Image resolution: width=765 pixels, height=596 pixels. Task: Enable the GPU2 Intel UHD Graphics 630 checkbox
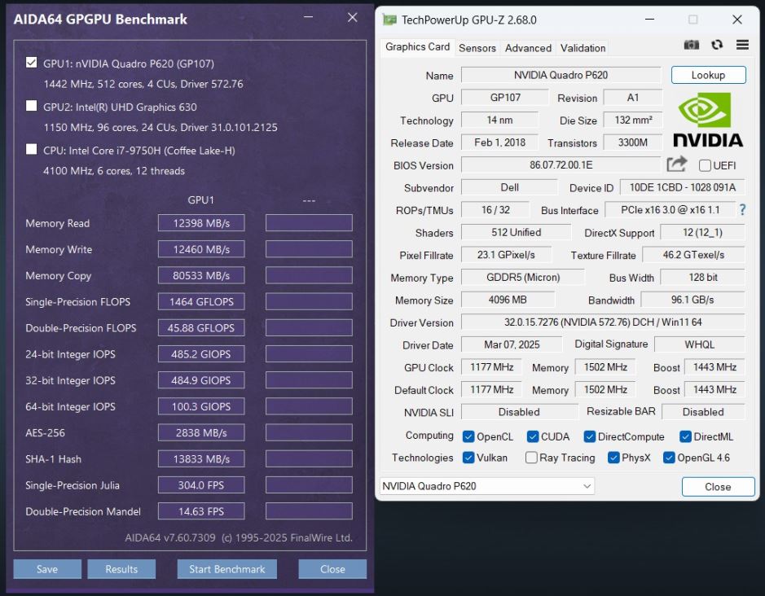pyautogui.click(x=32, y=106)
